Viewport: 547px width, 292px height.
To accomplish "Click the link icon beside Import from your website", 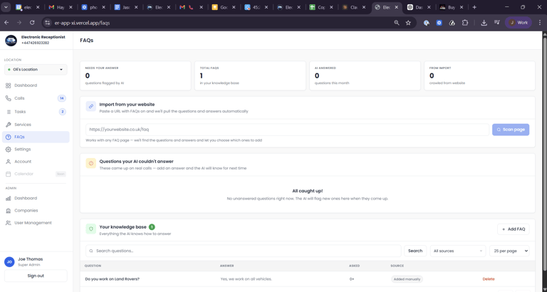I will click(91, 106).
